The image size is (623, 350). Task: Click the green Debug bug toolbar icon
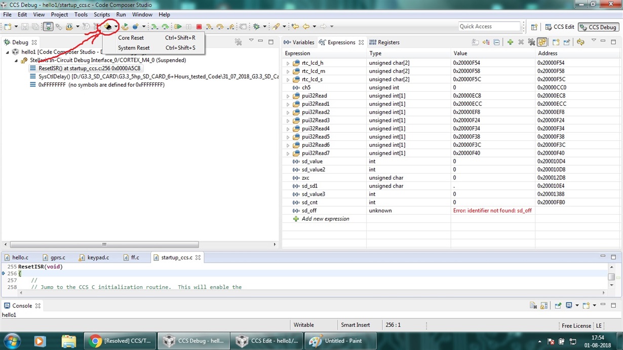pos(255,26)
